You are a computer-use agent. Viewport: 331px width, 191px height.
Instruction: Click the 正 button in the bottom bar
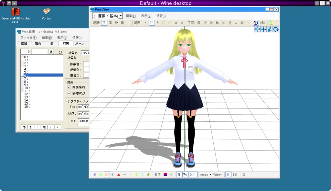point(244,174)
